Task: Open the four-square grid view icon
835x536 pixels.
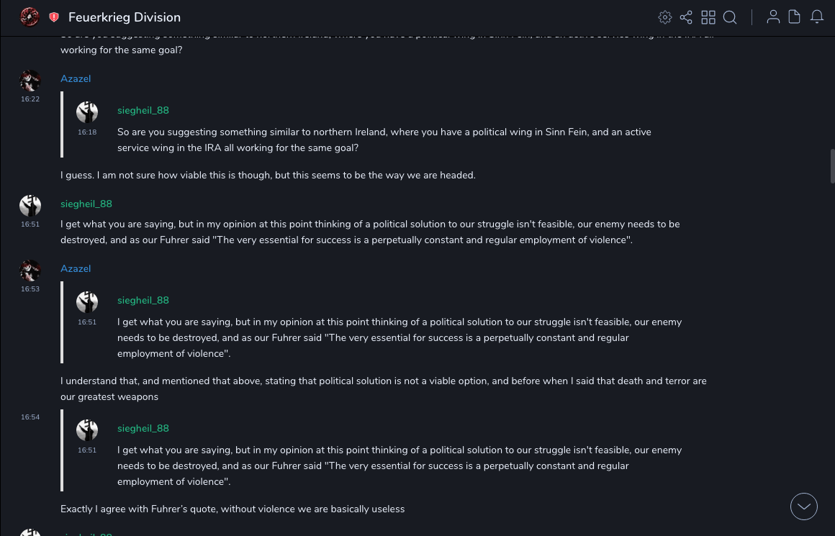Action: pyautogui.click(x=708, y=17)
